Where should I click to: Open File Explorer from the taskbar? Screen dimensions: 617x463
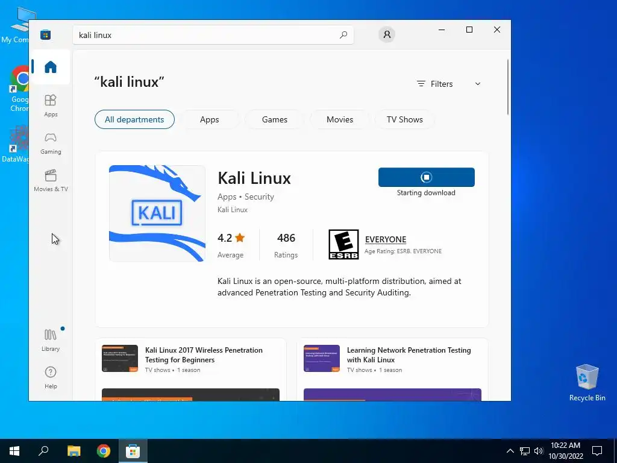point(74,451)
